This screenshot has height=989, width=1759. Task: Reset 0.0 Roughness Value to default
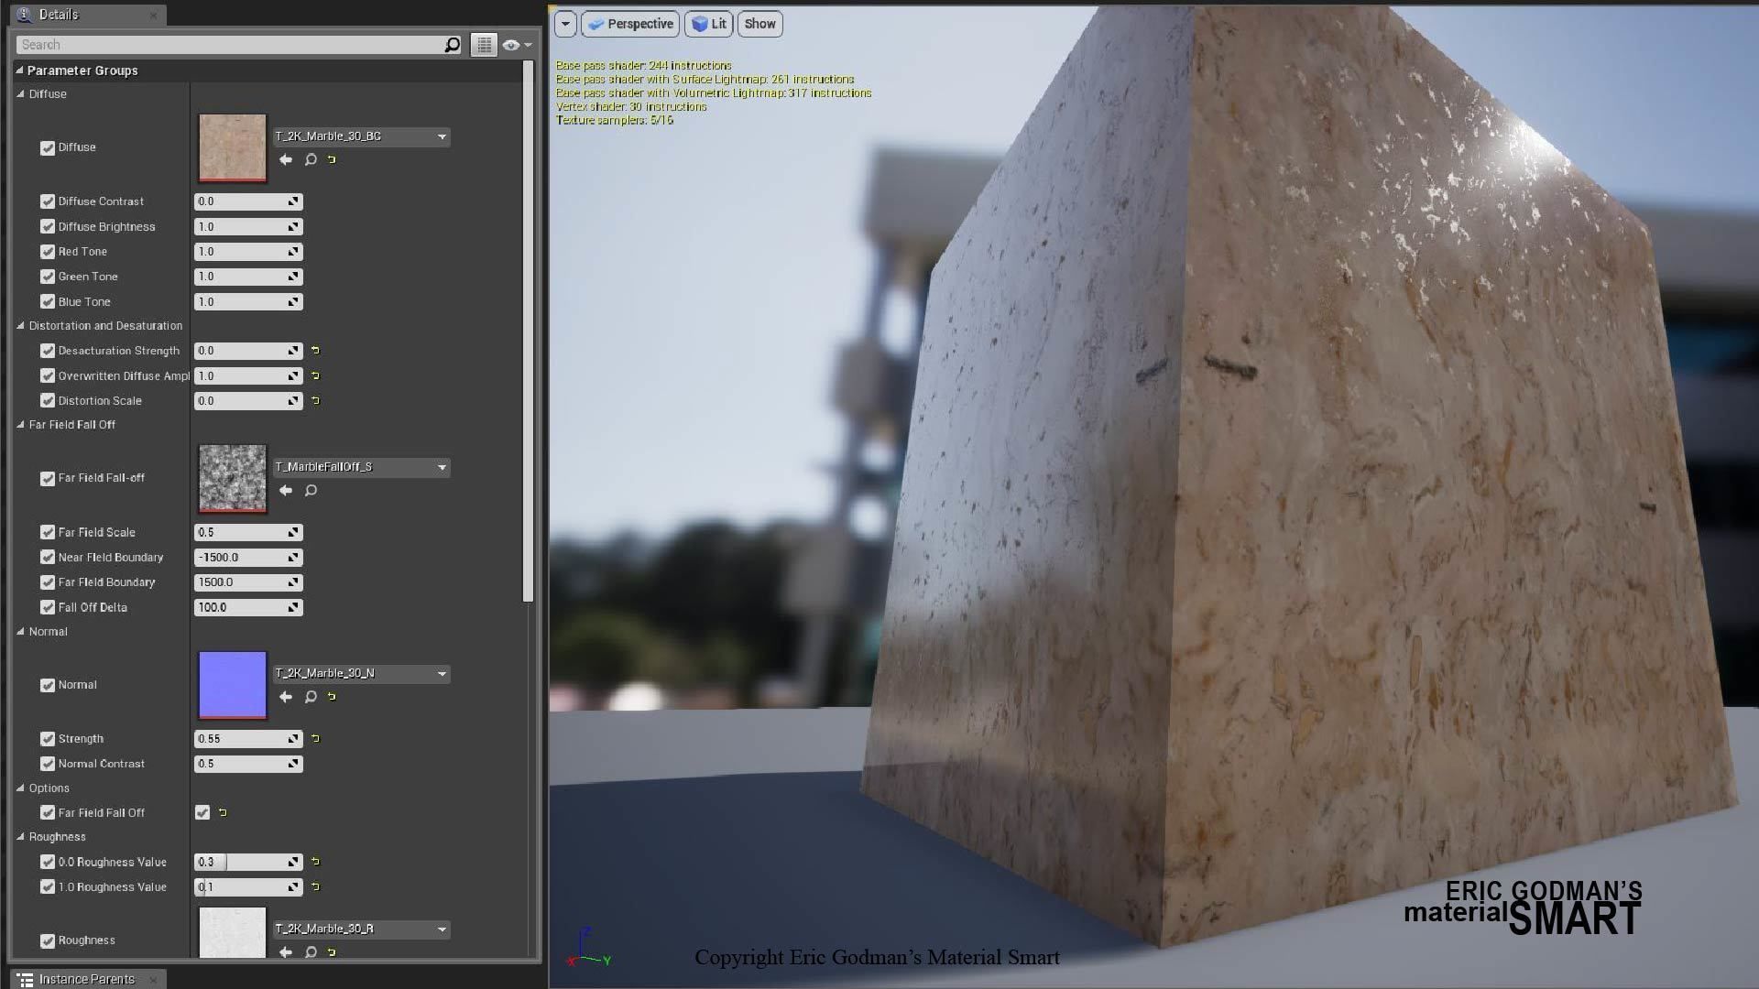click(315, 862)
